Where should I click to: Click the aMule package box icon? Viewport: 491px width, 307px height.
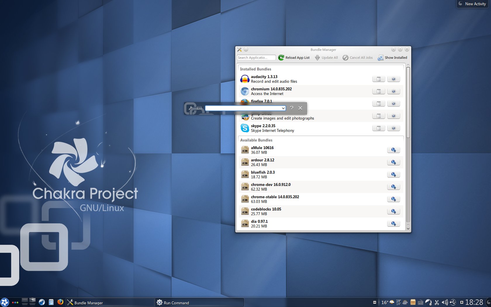(x=245, y=150)
